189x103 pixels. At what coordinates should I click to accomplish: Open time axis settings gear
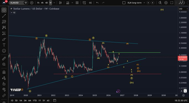(x=183, y=95)
